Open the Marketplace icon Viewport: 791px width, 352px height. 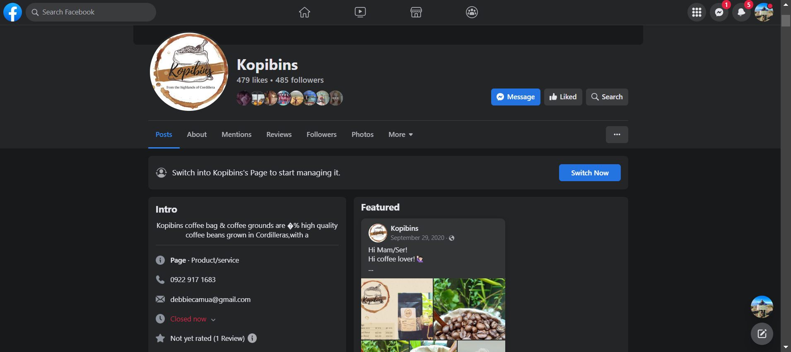pyautogui.click(x=416, y=12)
